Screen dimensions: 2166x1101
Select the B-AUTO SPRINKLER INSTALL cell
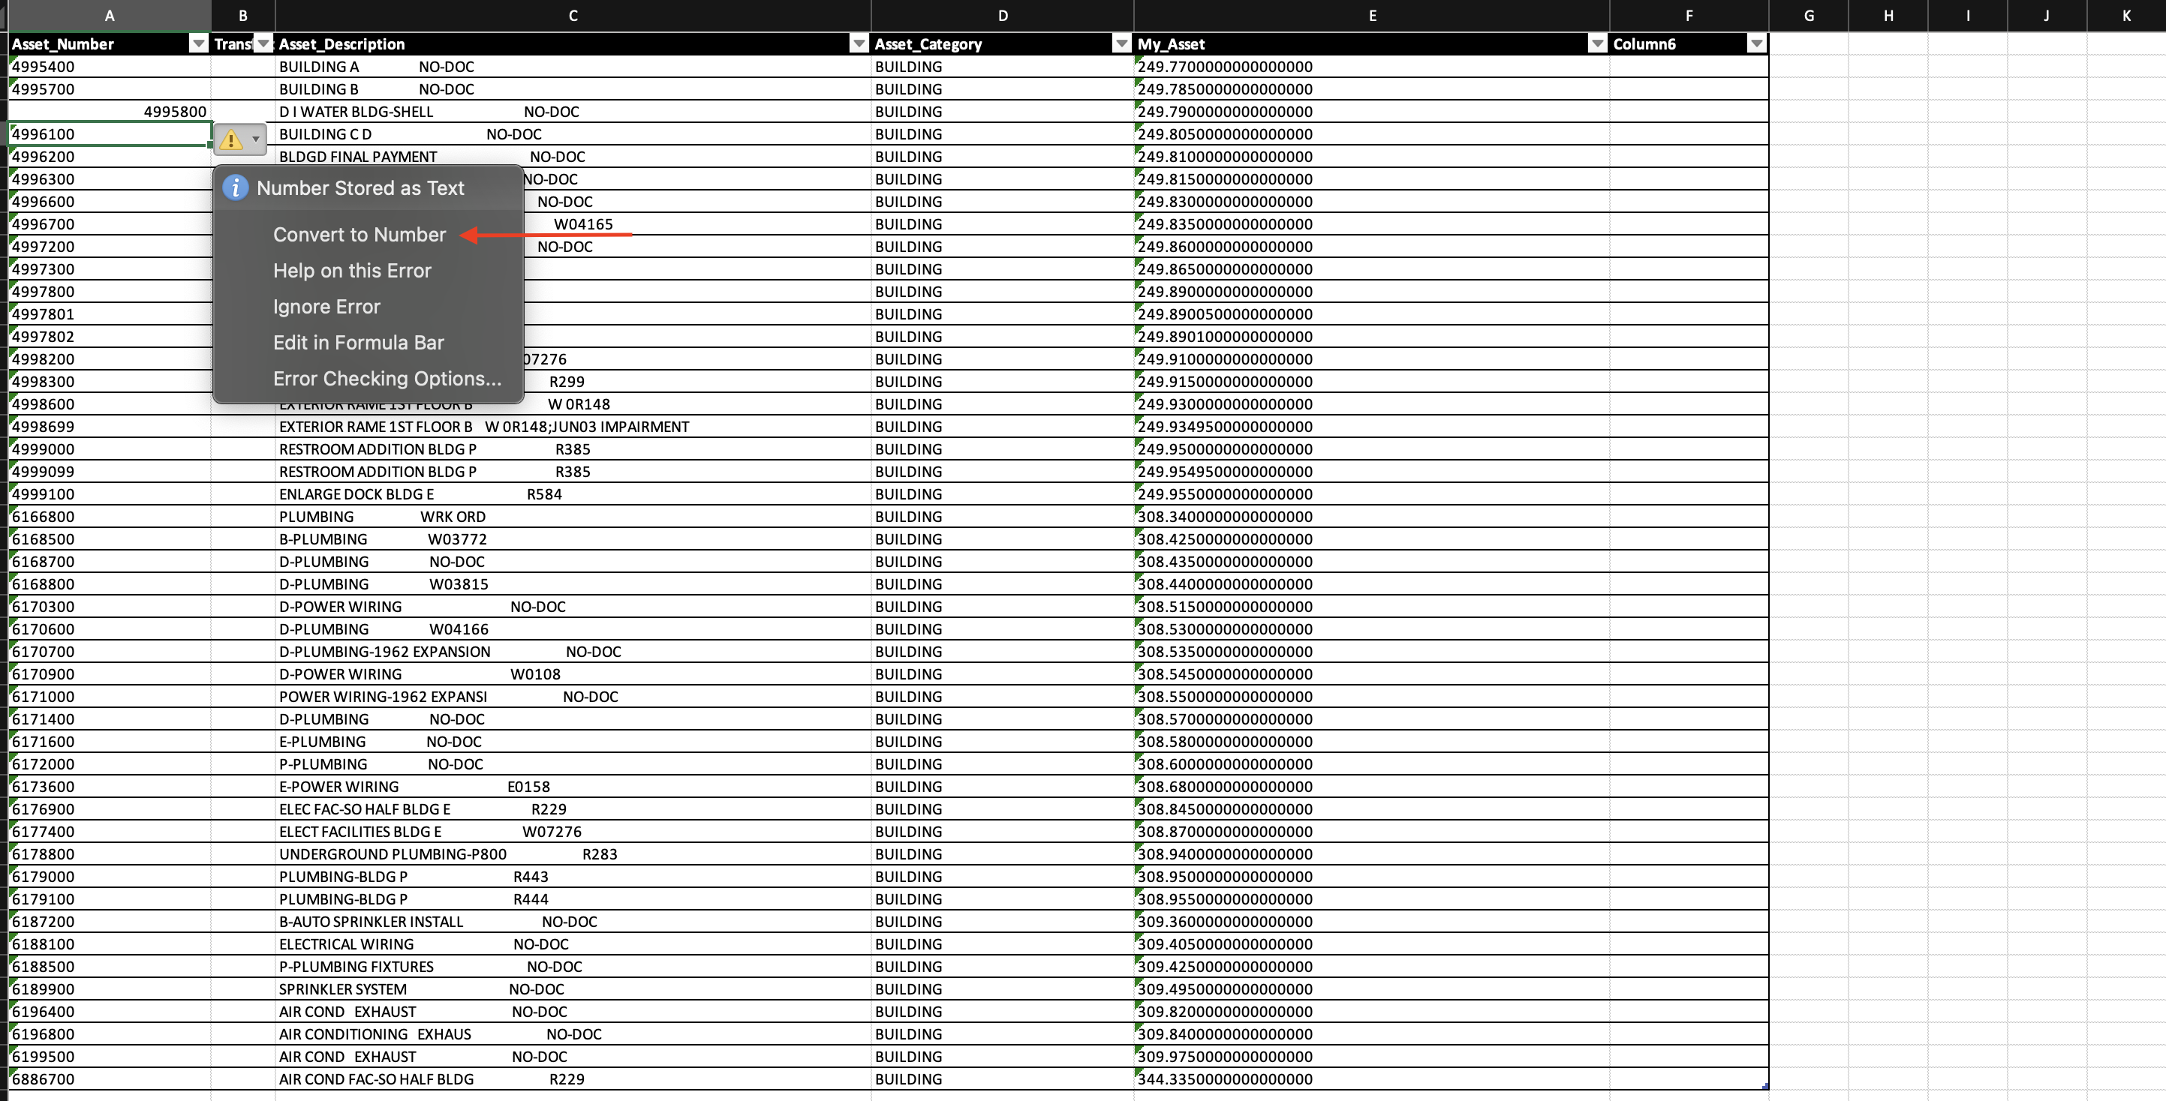(573, 921)
